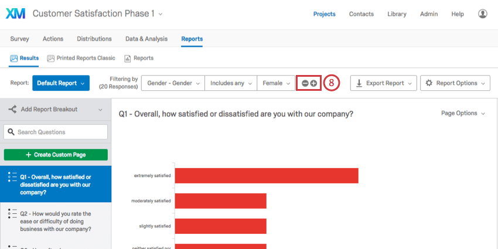Click the moderately satisfied bar

pos(220,201)
